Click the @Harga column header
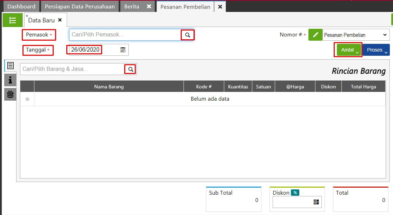Viewport: 393px width, 215px height. coord(295,87)
